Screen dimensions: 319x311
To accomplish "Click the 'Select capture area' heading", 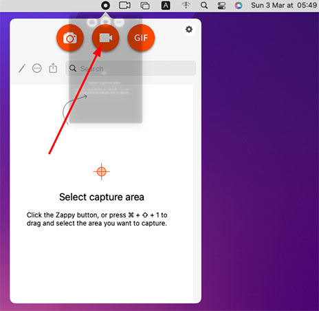I will point(102,197).
